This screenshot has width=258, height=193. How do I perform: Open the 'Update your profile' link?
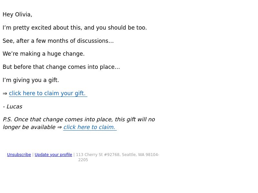[53, 155]
